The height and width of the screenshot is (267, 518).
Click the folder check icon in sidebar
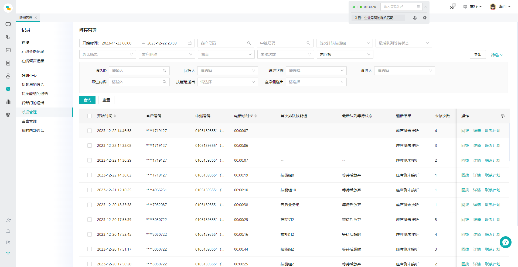pos(8,242)
